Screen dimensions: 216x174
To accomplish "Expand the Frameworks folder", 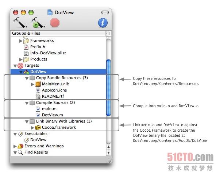I will tap(21, 41).
